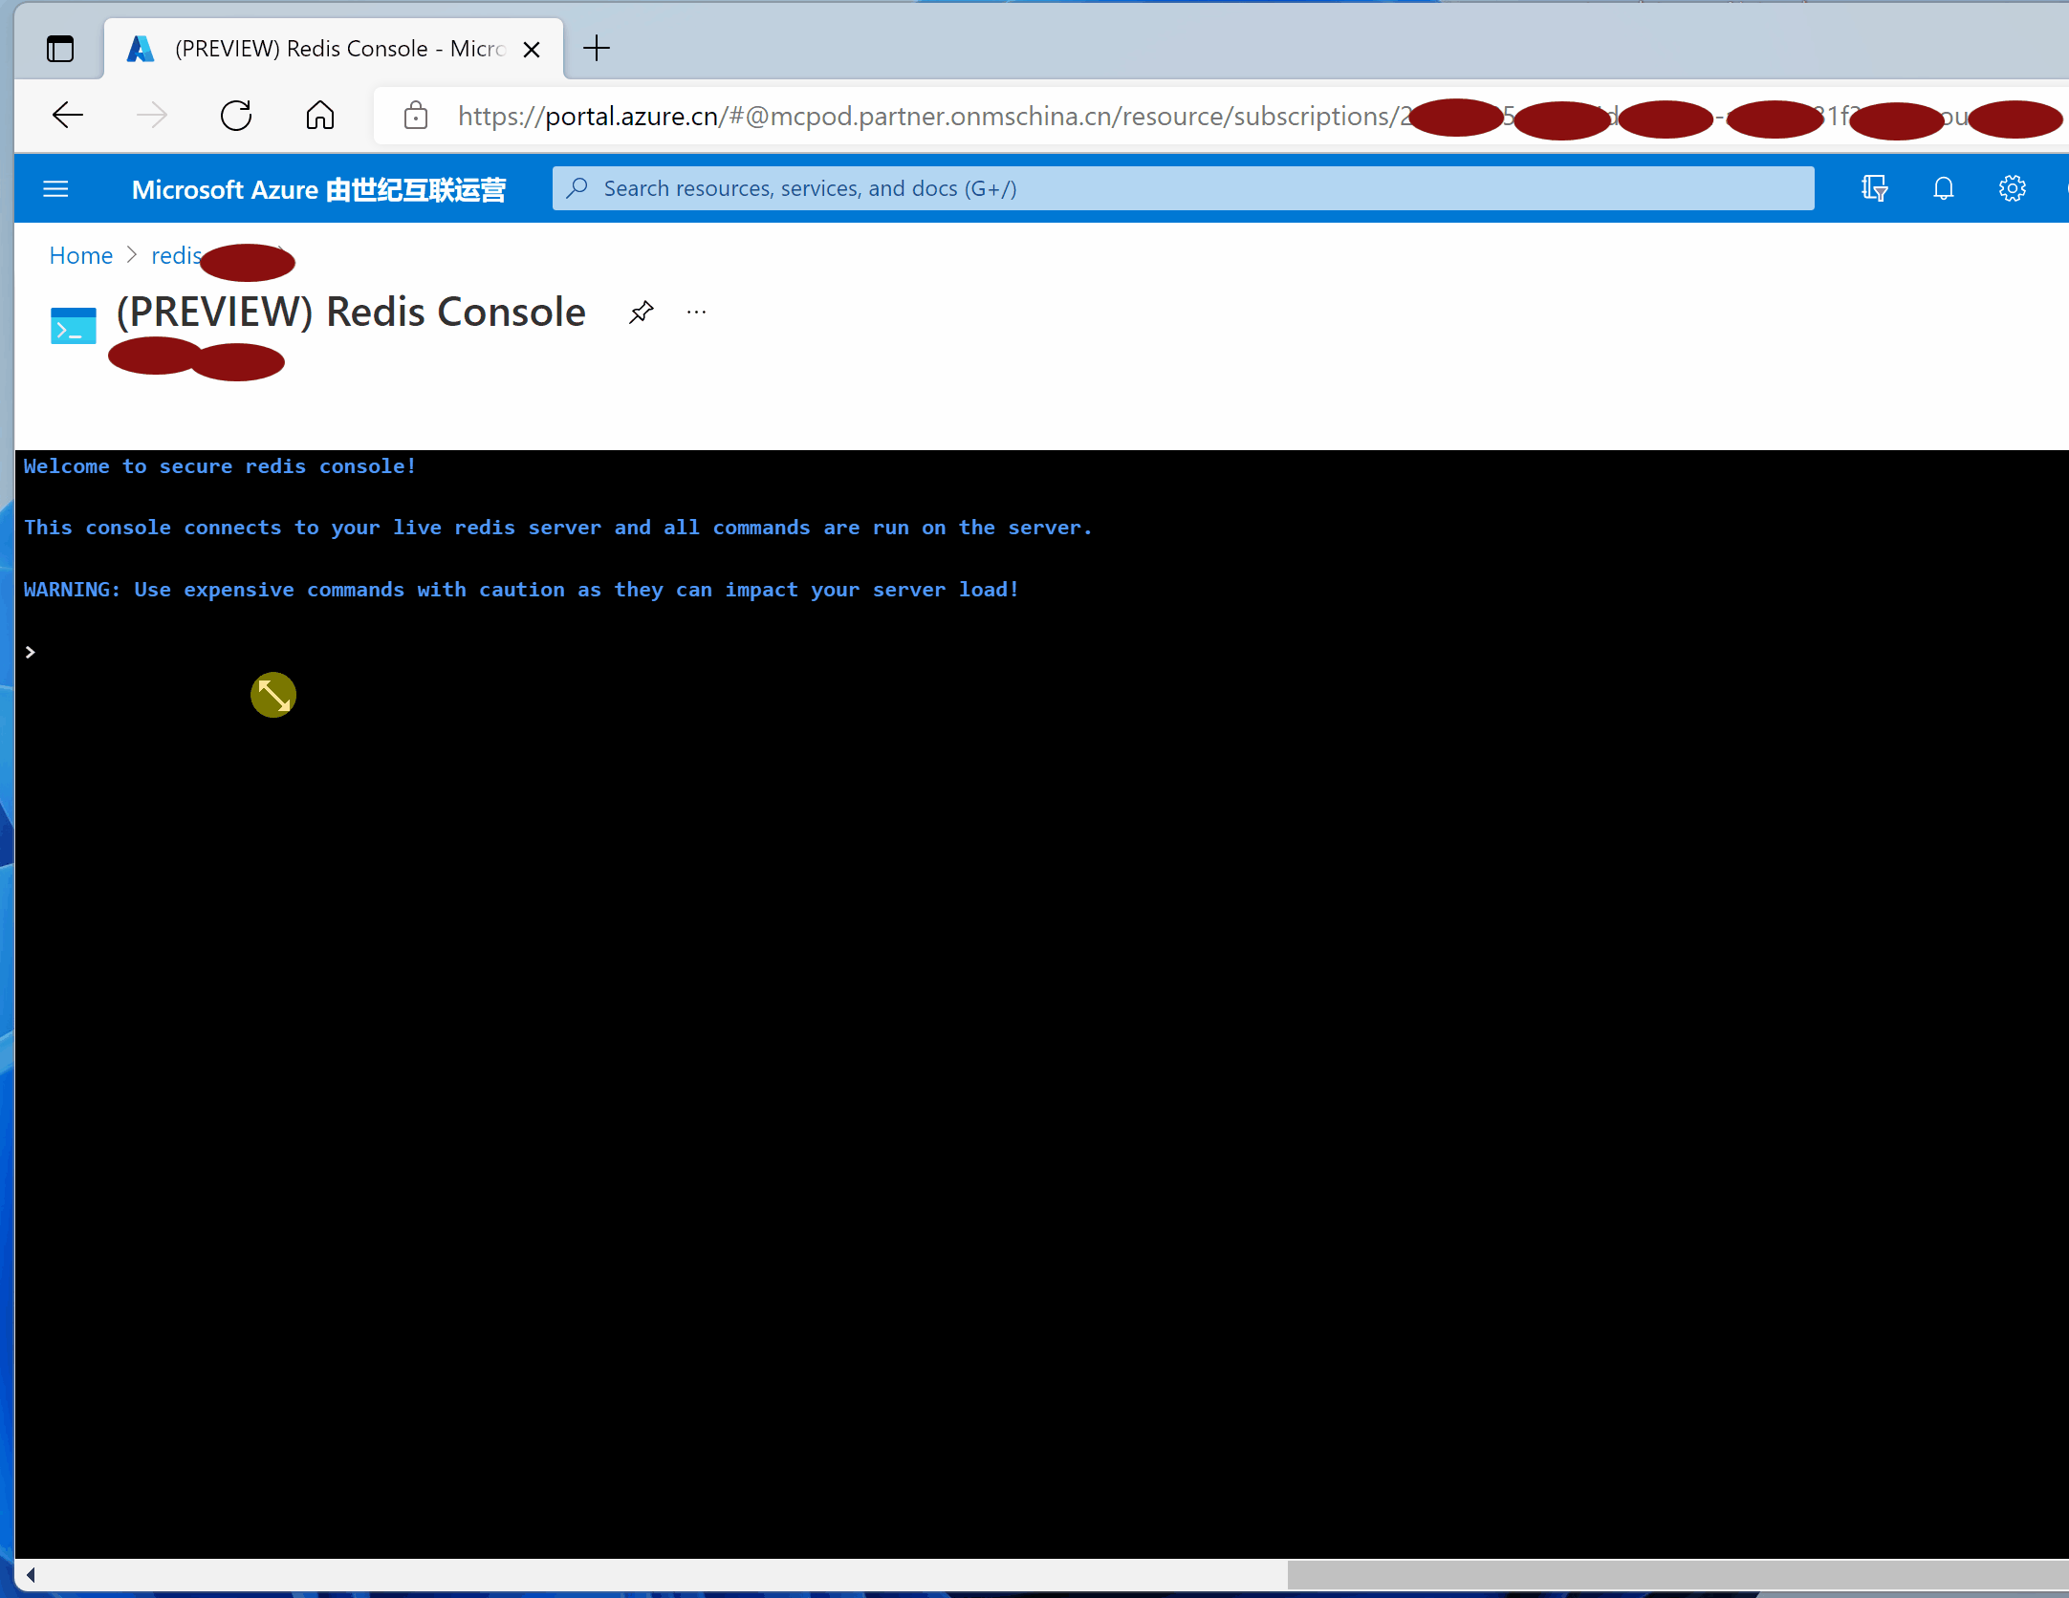Pin the Redis Console to dashboard
Viewport: 2069px width, 1598px height.
click(641, 313)
